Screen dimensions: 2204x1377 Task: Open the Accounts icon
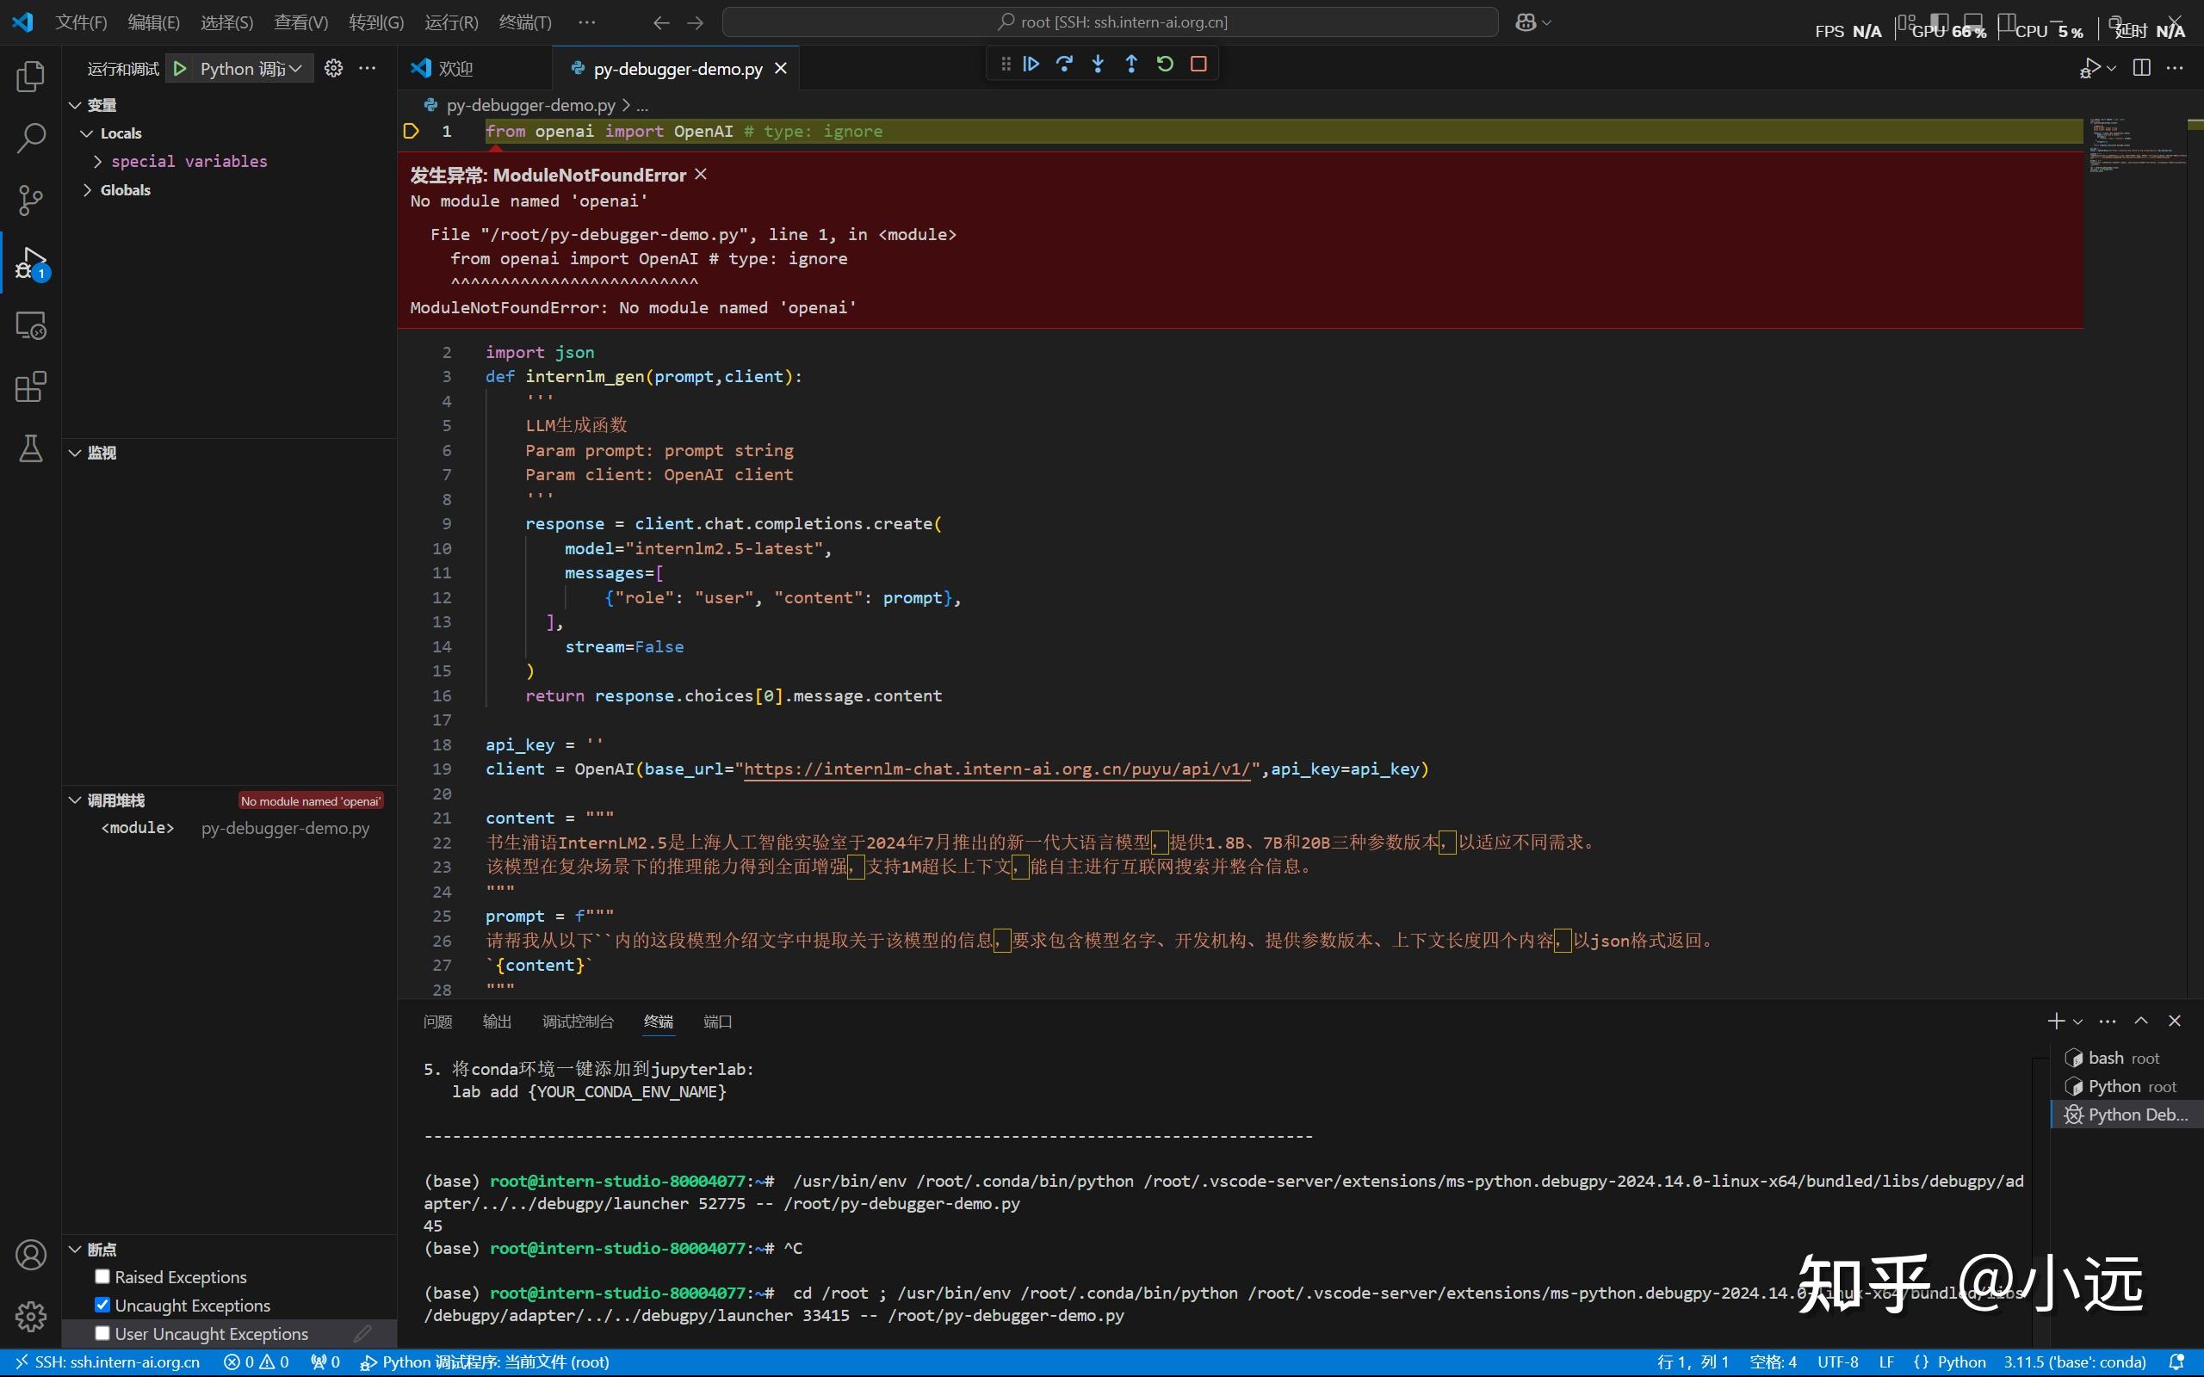pos(30,1255)
